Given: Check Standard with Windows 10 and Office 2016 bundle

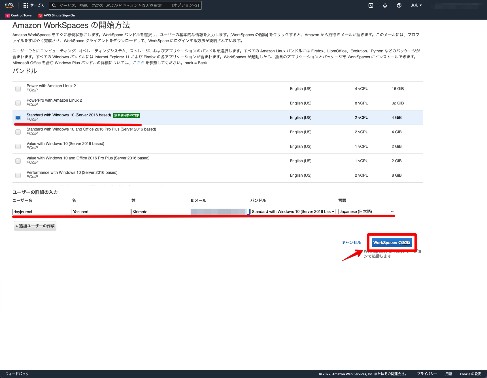Looking at the screenshot, I should [18, 132].
